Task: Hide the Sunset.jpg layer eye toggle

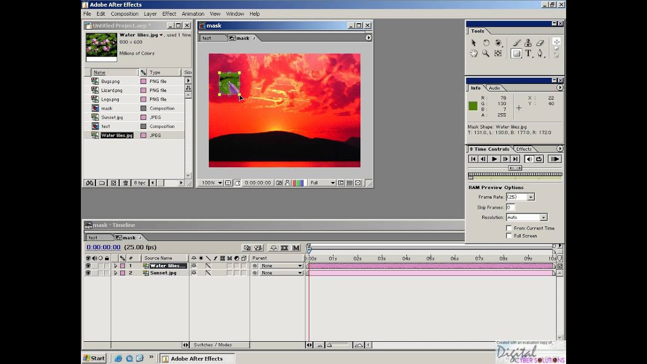Action: pos(88,273)
